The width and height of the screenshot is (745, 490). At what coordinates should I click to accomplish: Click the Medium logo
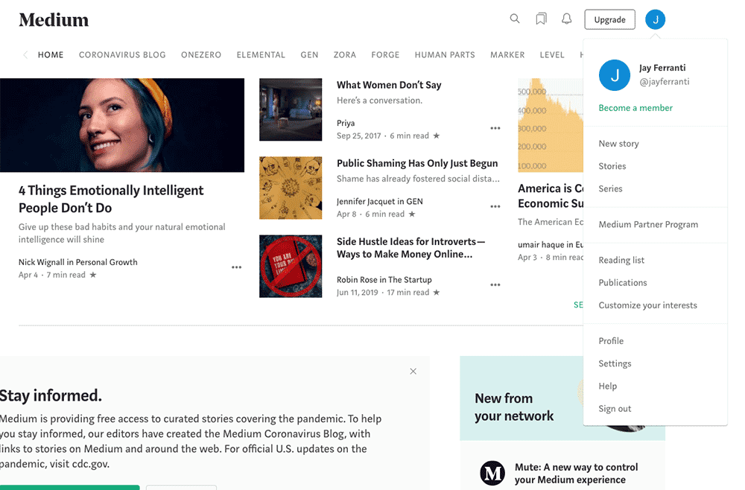tap(53, 19)
